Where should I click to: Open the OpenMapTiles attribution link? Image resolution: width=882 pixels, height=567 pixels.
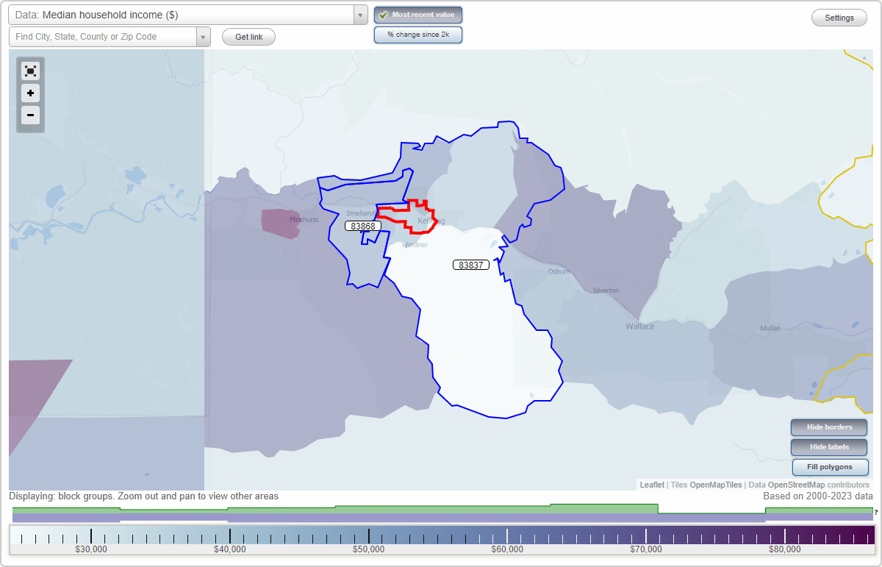715,485
